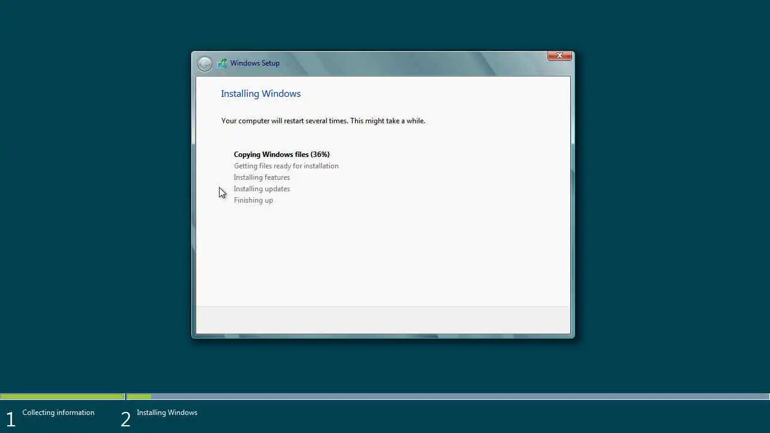Click the back arrow in Windows Setup
This screenshot has height=433, width=770.
[x=205, y=63]
